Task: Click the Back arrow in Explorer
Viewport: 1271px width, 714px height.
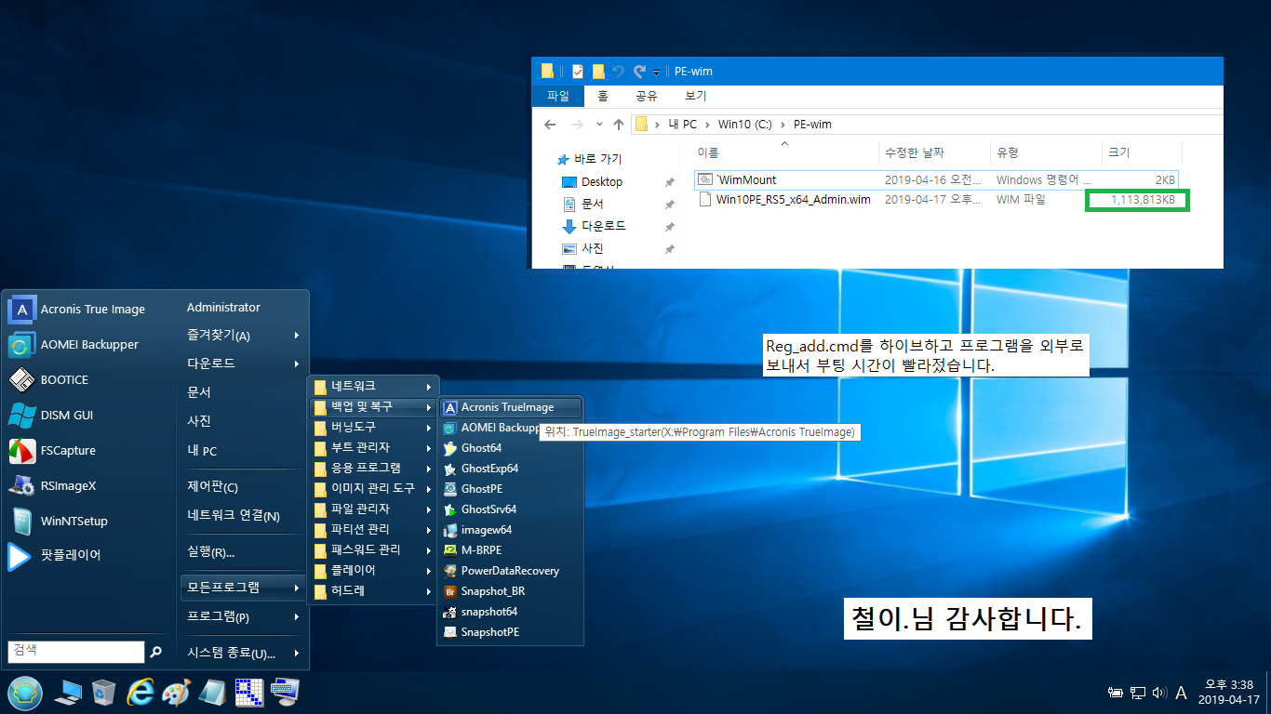Action: pos(550,125)
